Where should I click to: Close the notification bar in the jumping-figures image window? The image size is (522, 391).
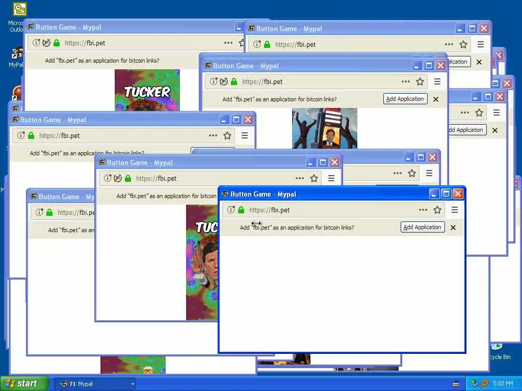(x=436, y=99)
